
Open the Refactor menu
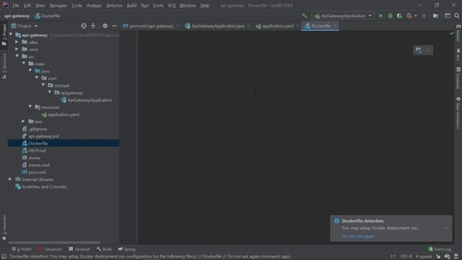tap(114, 5)
